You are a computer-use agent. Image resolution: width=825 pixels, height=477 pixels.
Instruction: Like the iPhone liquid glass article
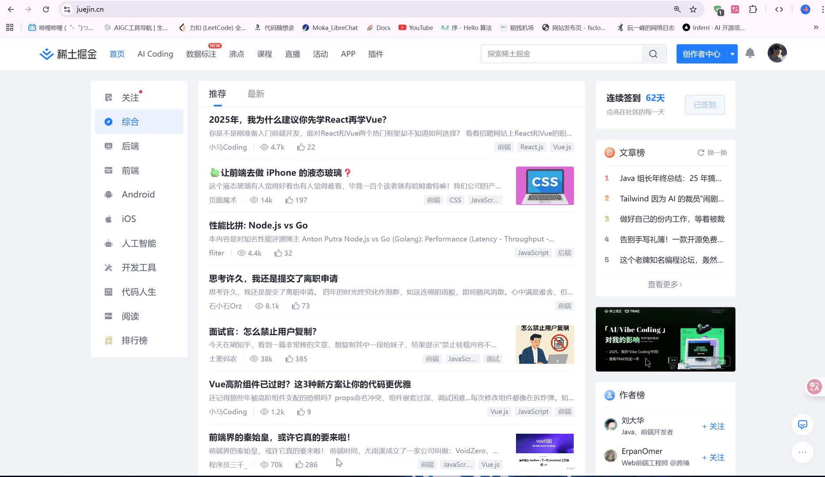296,200
